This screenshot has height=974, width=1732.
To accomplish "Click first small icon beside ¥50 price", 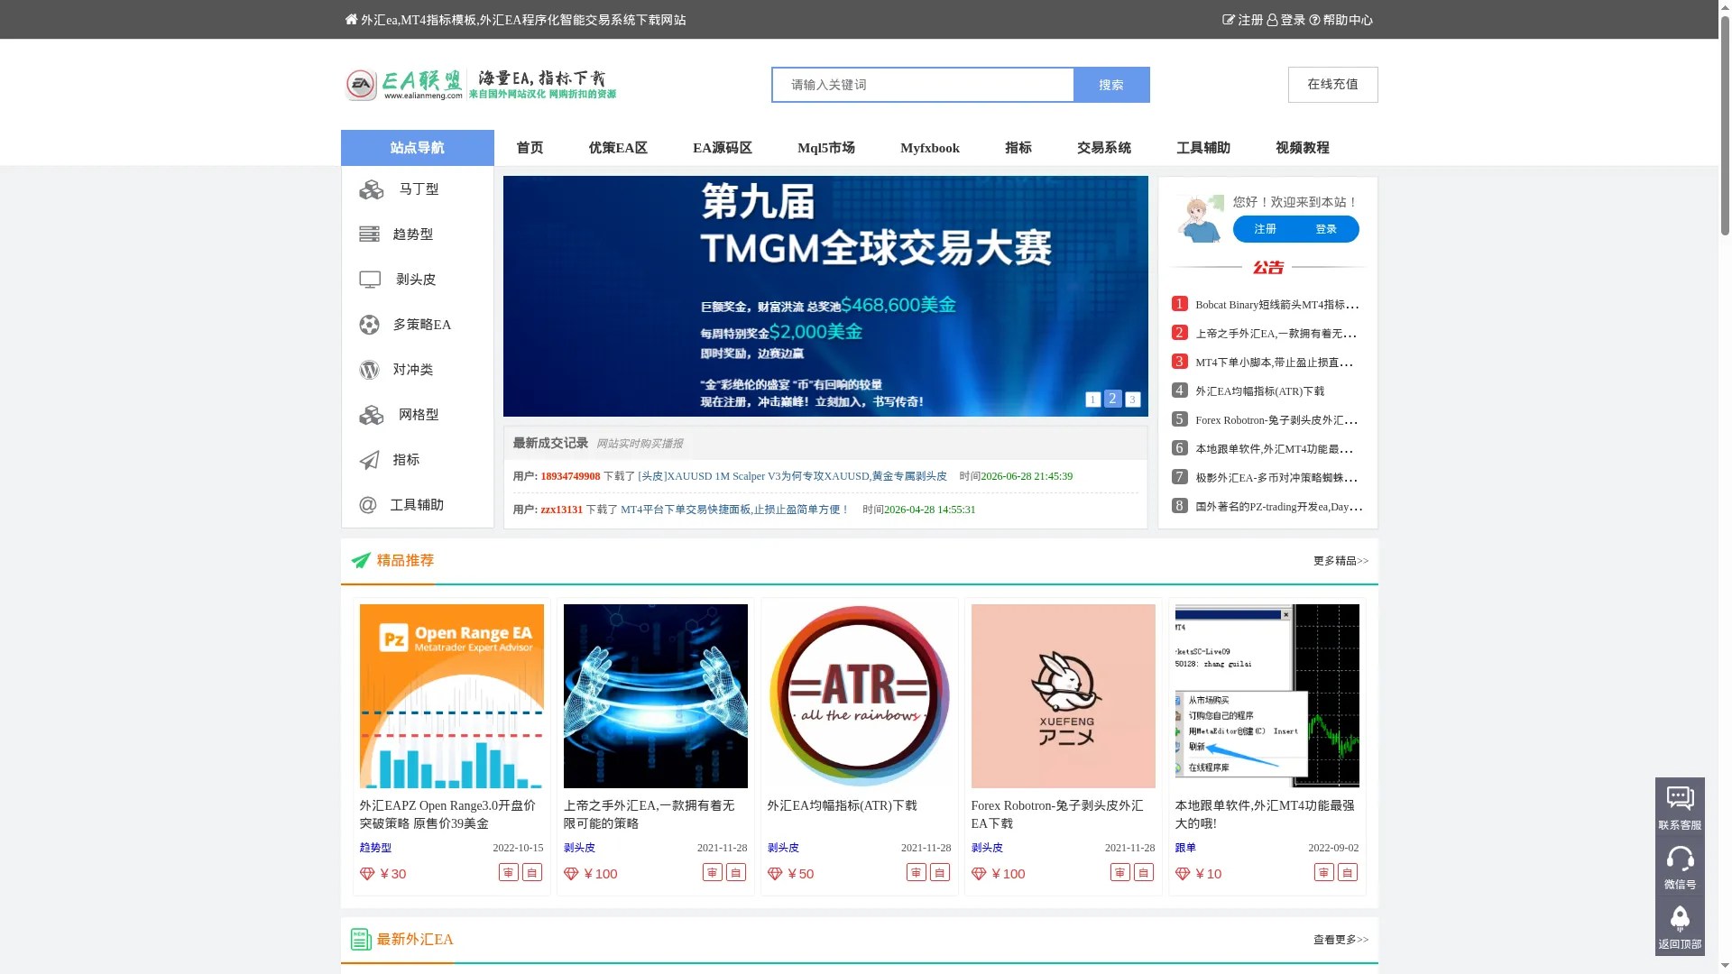I will click(x=917, y=872).
